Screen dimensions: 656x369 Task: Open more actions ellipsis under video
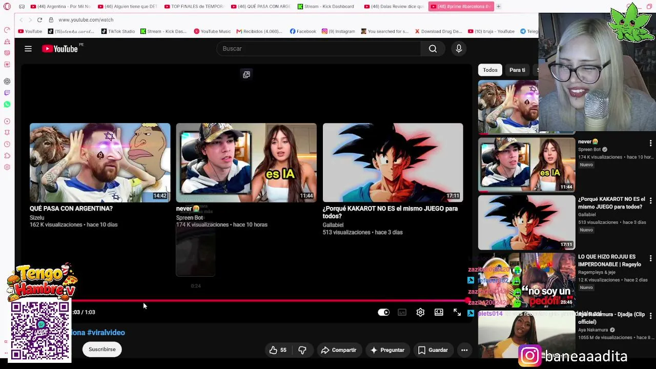point(464,350)
